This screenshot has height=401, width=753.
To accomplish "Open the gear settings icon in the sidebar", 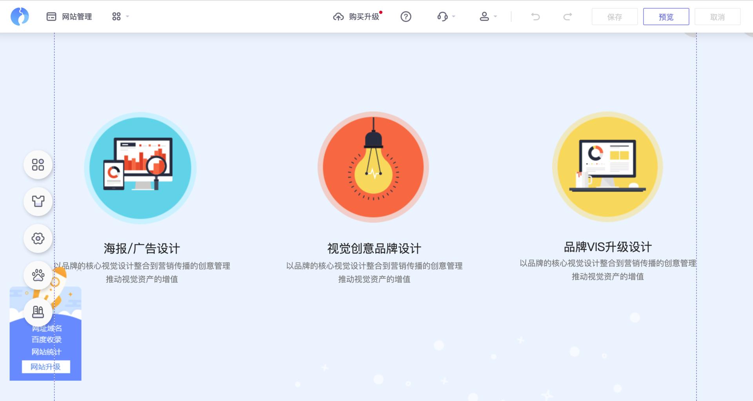I will (38, 238).
